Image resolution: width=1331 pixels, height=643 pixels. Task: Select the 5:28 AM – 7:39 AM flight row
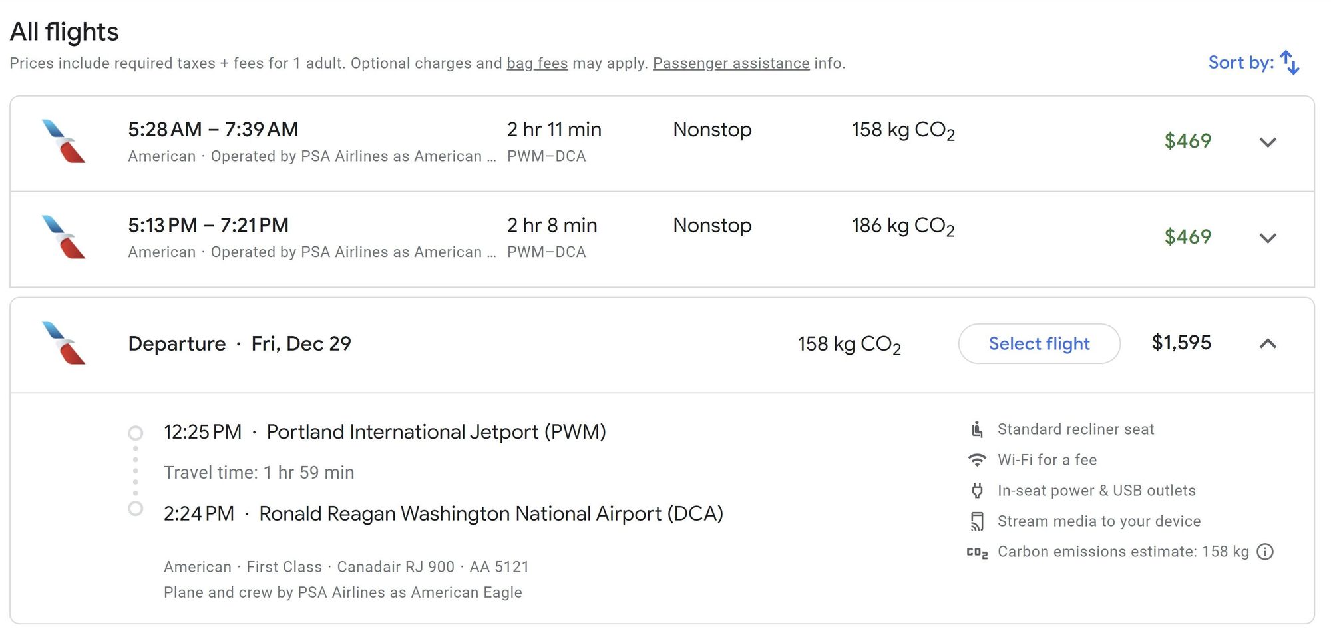(662, 143)
